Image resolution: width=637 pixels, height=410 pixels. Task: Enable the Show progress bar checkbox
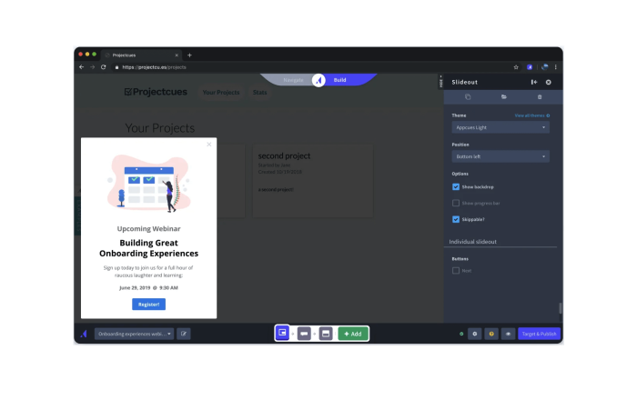tap(456, 203)
